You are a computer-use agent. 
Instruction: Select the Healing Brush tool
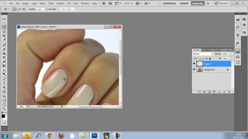4,45
